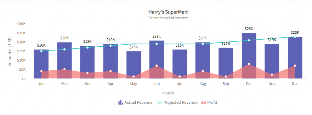Screen dimensions: 312x115
Task: Toggle the Projected Revenue legend label
Action: pos(180,102)
